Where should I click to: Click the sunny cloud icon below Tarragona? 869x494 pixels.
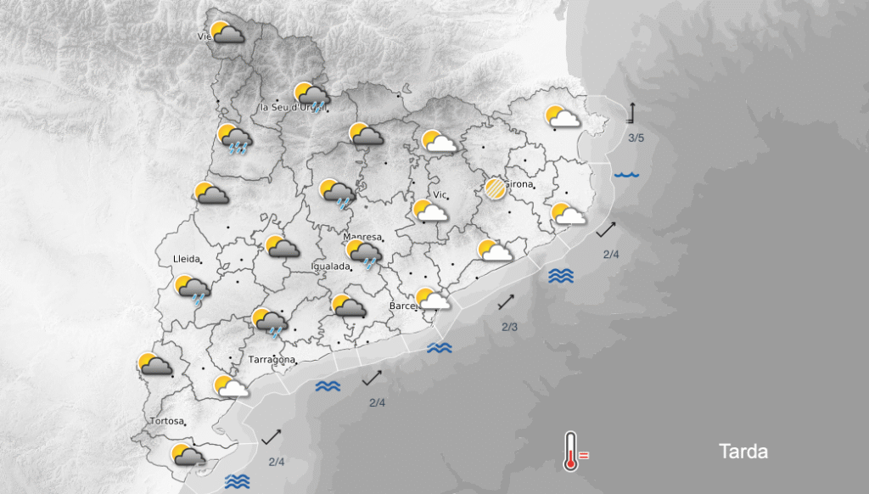pyautogui.click(x=231, y=387)
